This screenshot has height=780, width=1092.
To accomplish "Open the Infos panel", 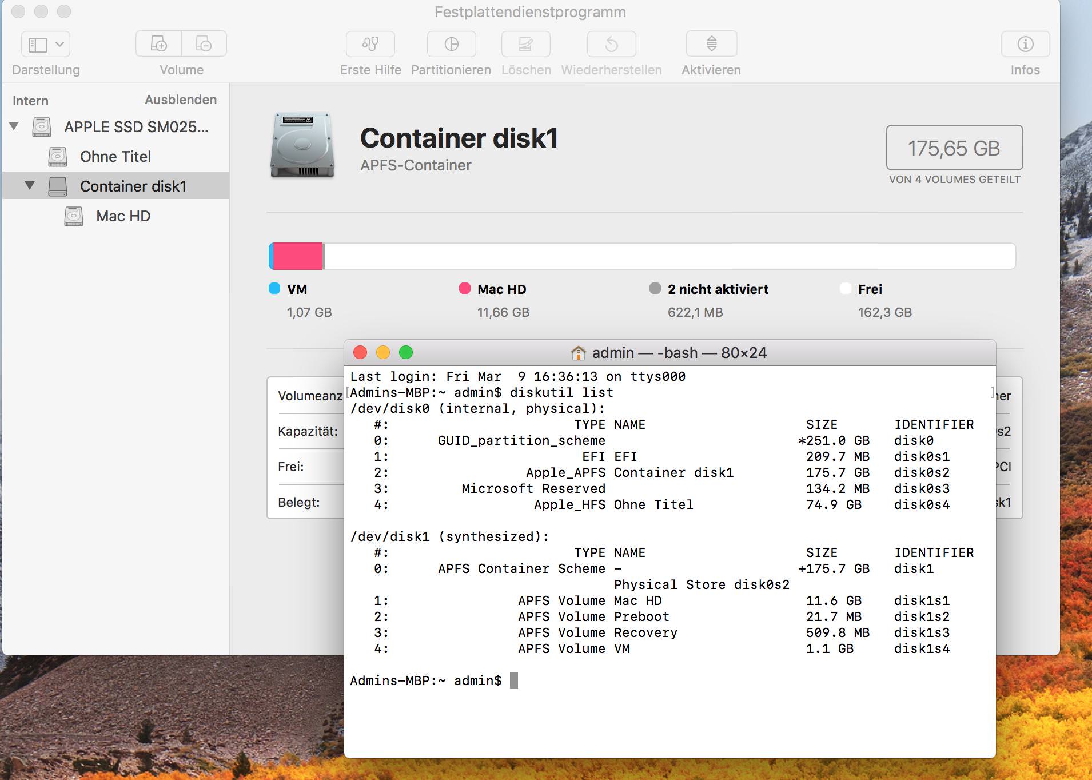I will click(1025, 44).
